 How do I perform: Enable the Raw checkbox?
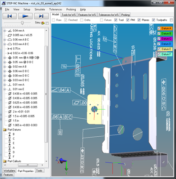[53, 20]
